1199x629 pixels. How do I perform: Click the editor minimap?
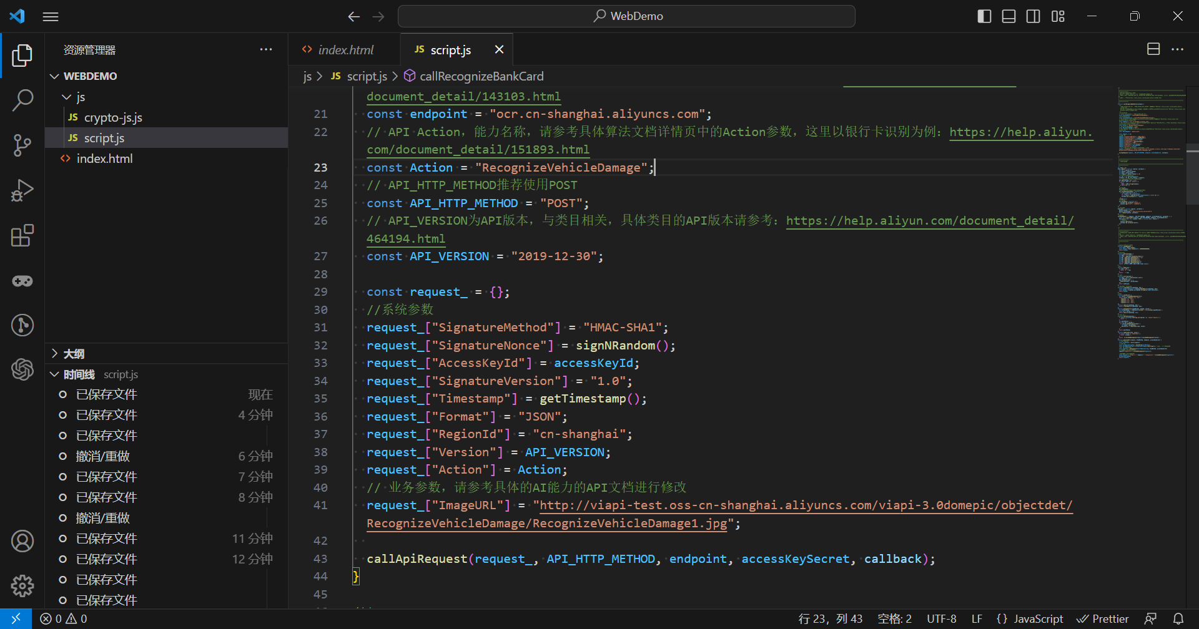(x=1151, y=223)
